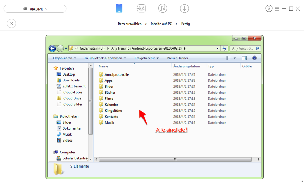This screenshot has height=183, width=304.
Task: Open the Organisieren dropdown menu
Action: tap(64, 58)
